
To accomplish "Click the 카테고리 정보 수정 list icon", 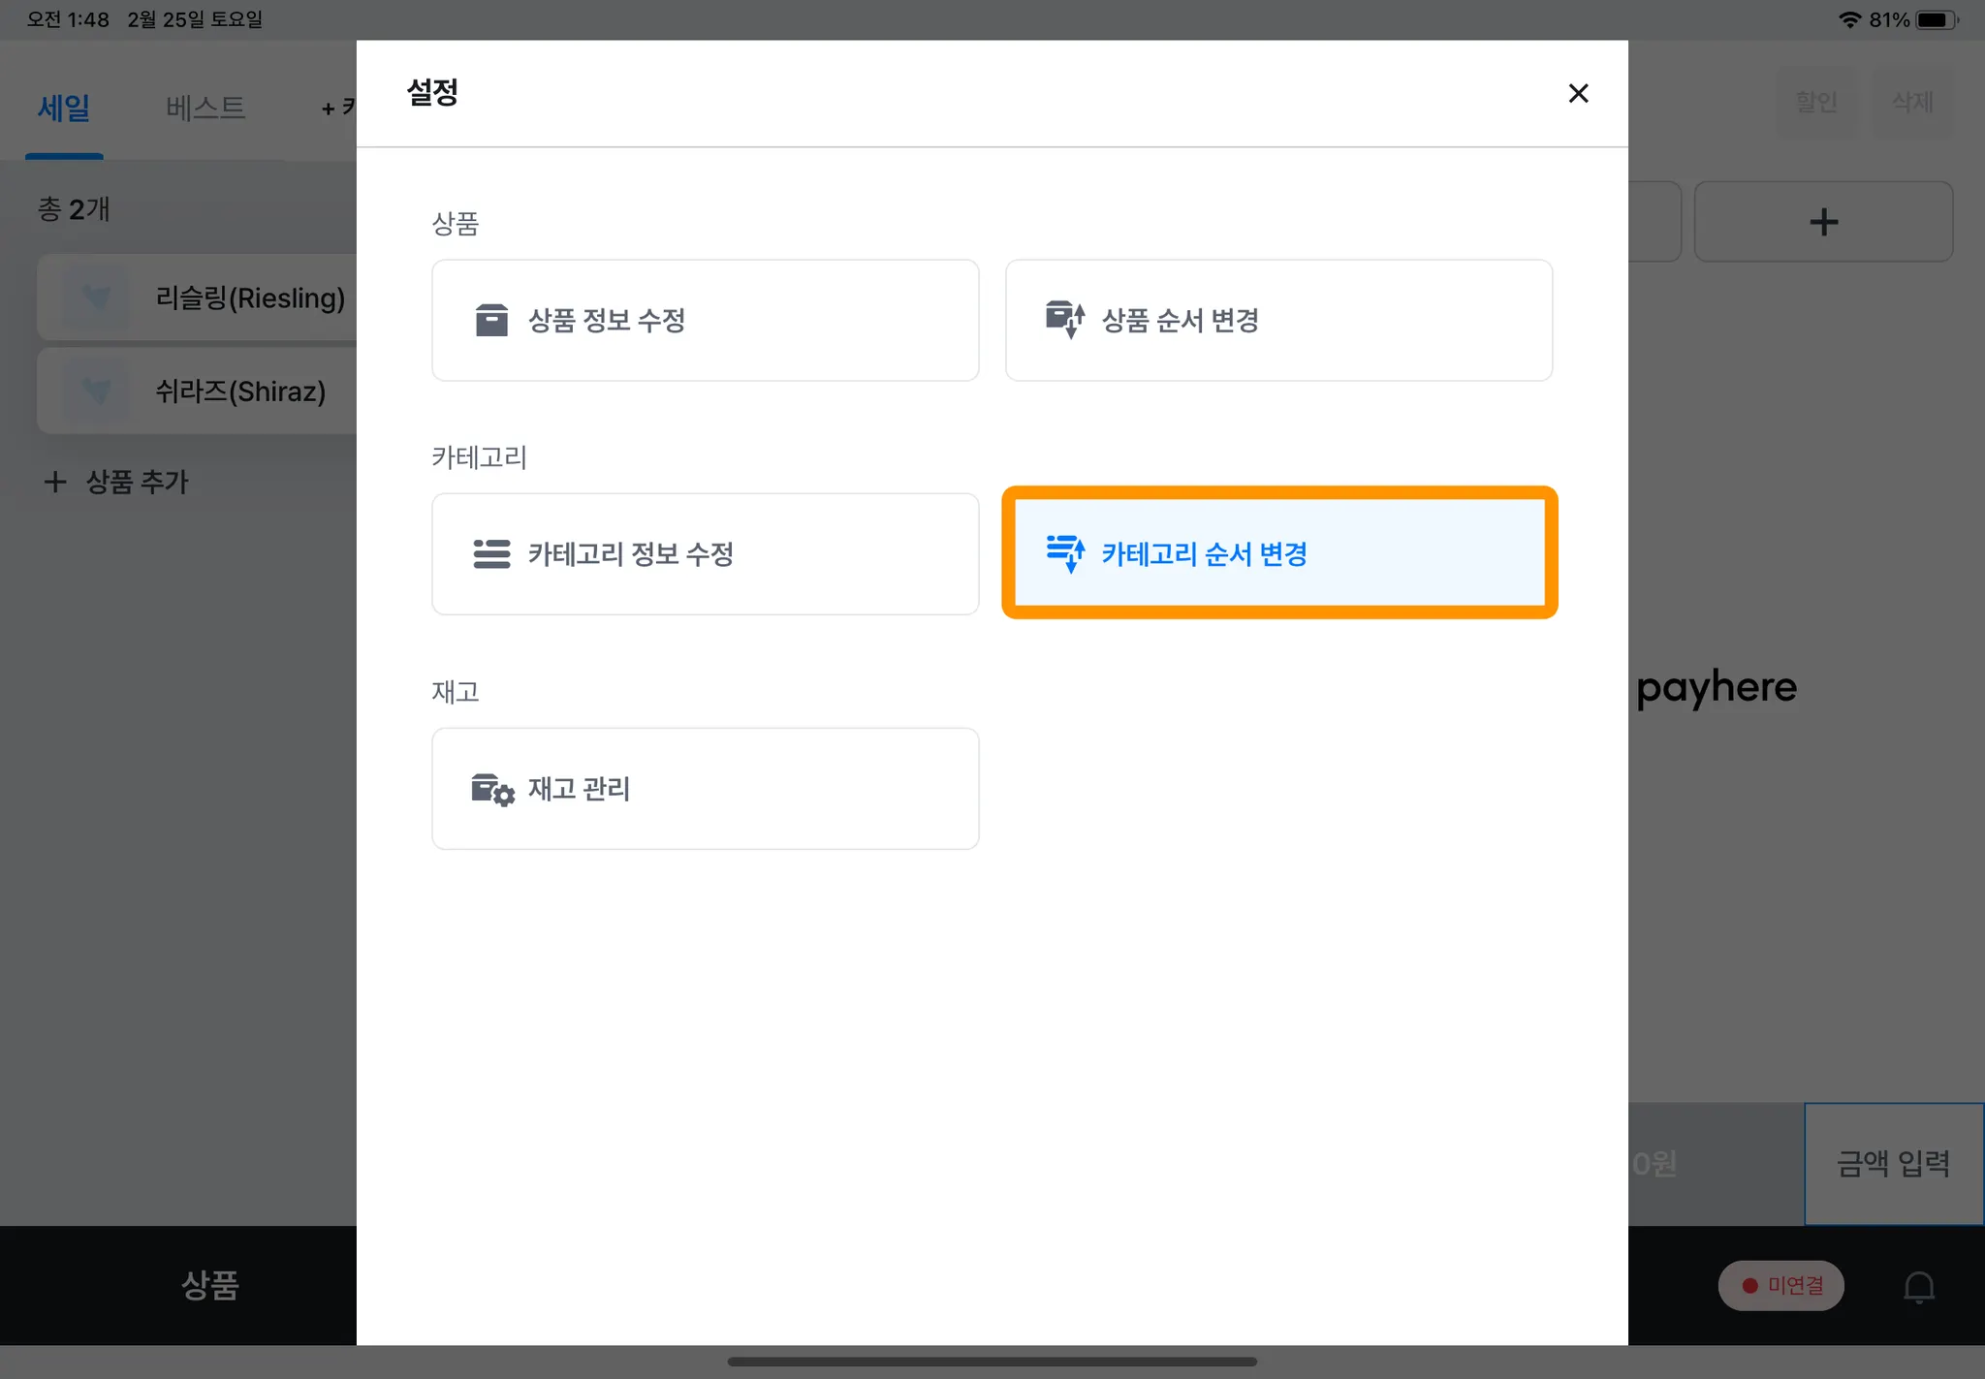I will tap(491, 554).
